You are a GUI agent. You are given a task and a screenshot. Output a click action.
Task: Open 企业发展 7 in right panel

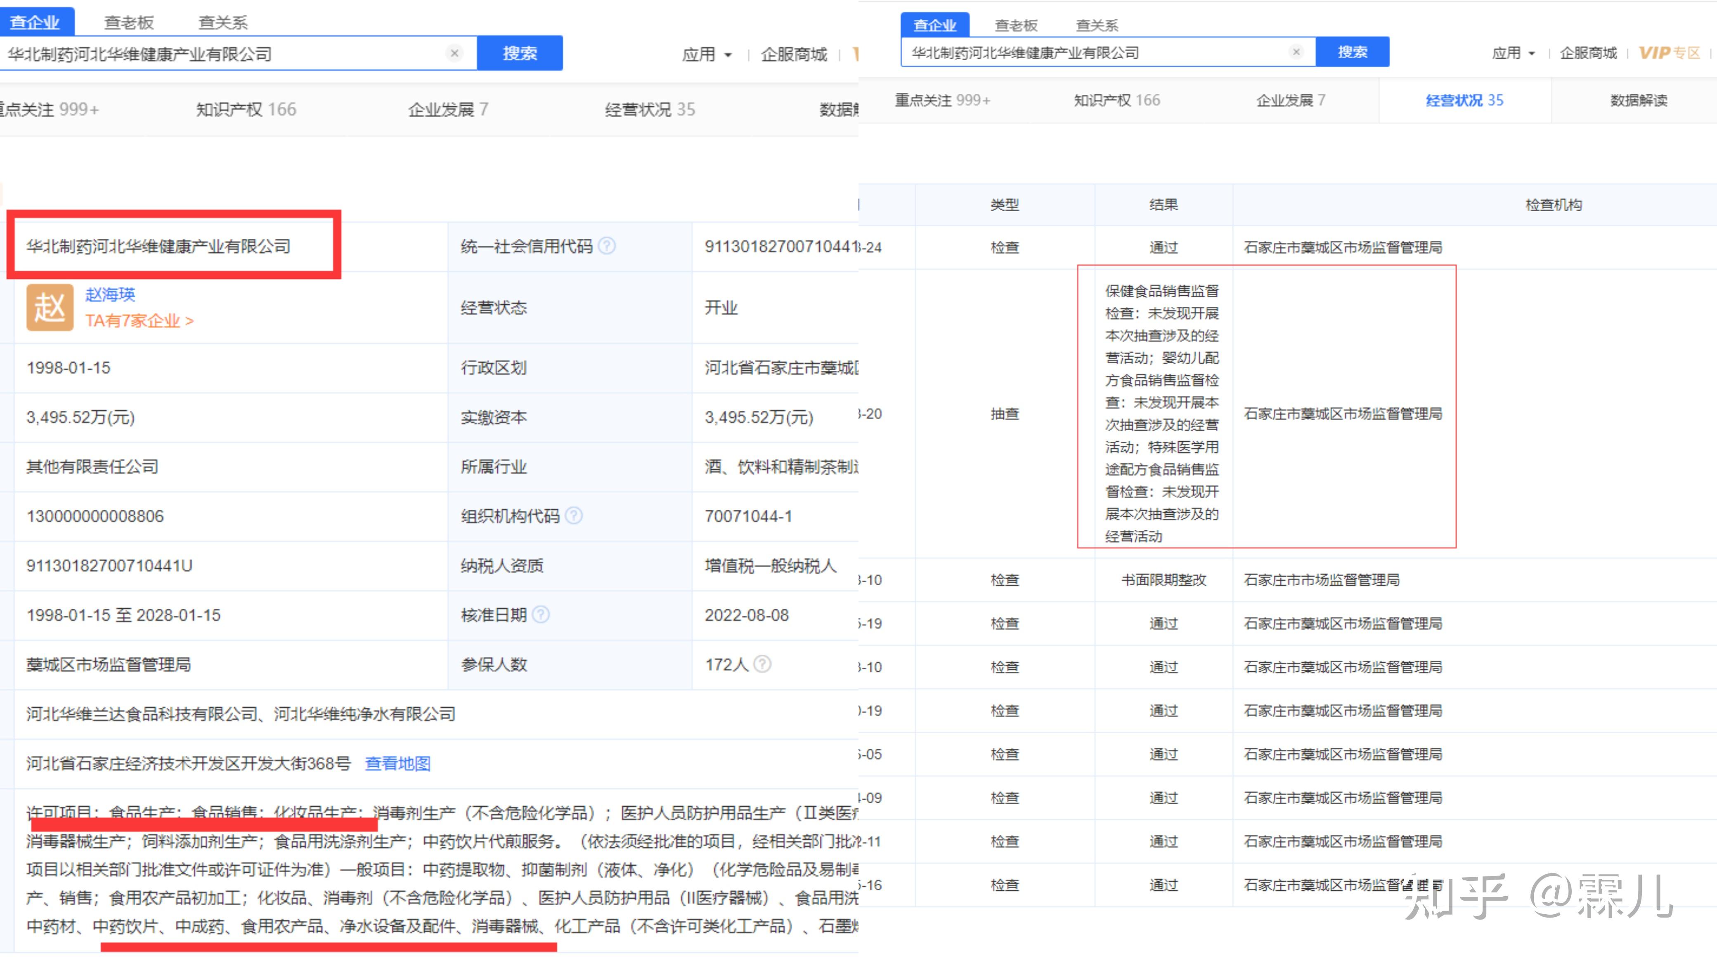pyautogui.click(x=1290, y=100)
